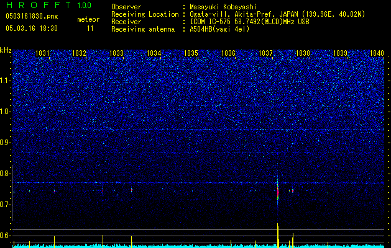Click the 1839 time marker
The image size is (391, 248).
(340, 53)
